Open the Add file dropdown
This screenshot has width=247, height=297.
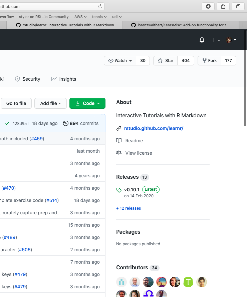coord(50,103)
